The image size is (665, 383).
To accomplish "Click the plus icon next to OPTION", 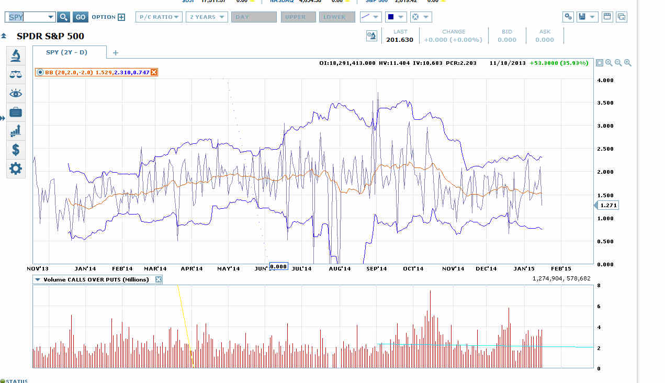I will coord(121,17).
